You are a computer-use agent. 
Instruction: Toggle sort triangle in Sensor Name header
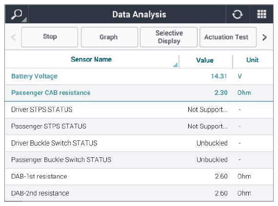coord(175,65)
